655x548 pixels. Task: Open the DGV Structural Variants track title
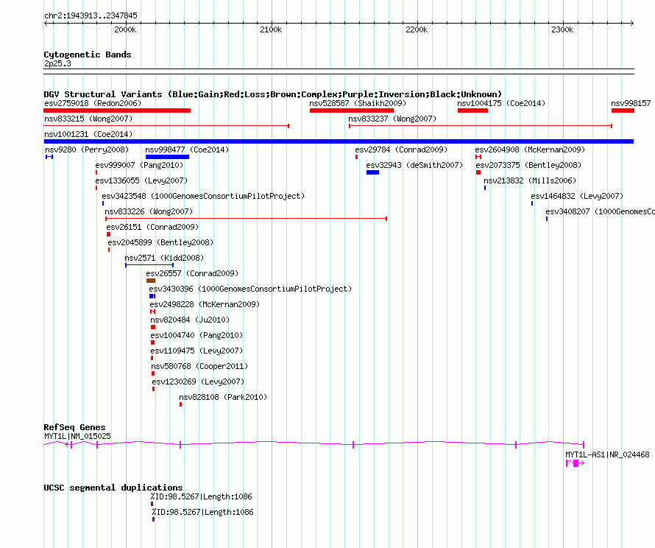coord(272,94)
